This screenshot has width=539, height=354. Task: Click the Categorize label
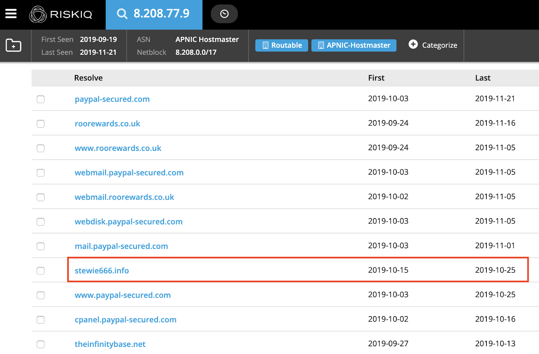[440, 45]
